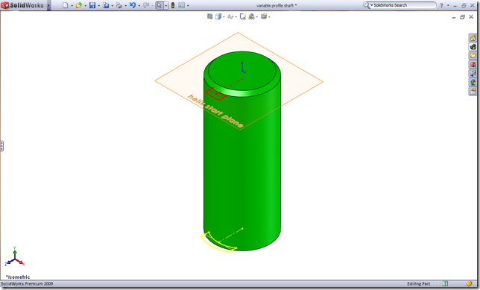The height and width of the screenshot is (290, 480).
Task: Close the part document window
Action: 471,17
